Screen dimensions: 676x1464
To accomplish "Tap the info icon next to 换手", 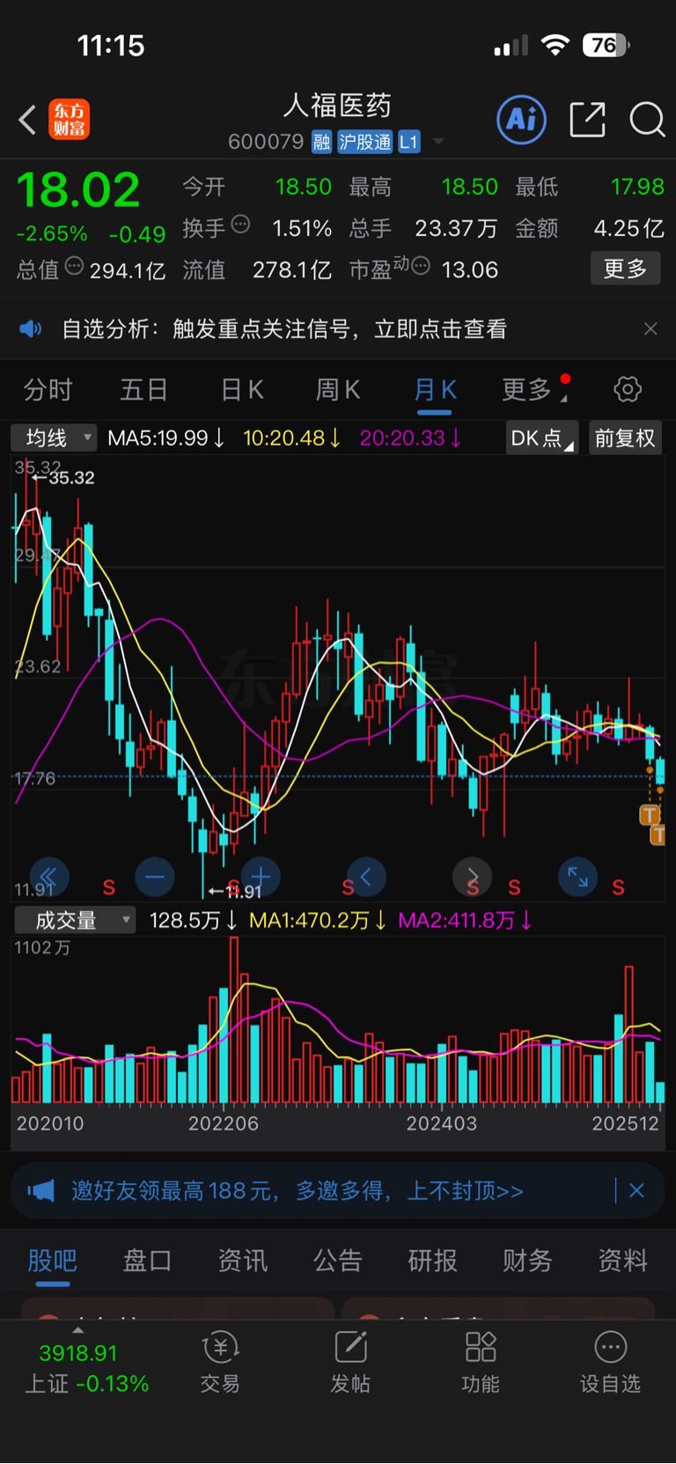I will pyautogui.click(x=240, y=224).
